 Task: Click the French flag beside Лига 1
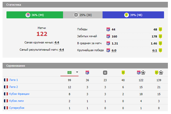(6, 80)
